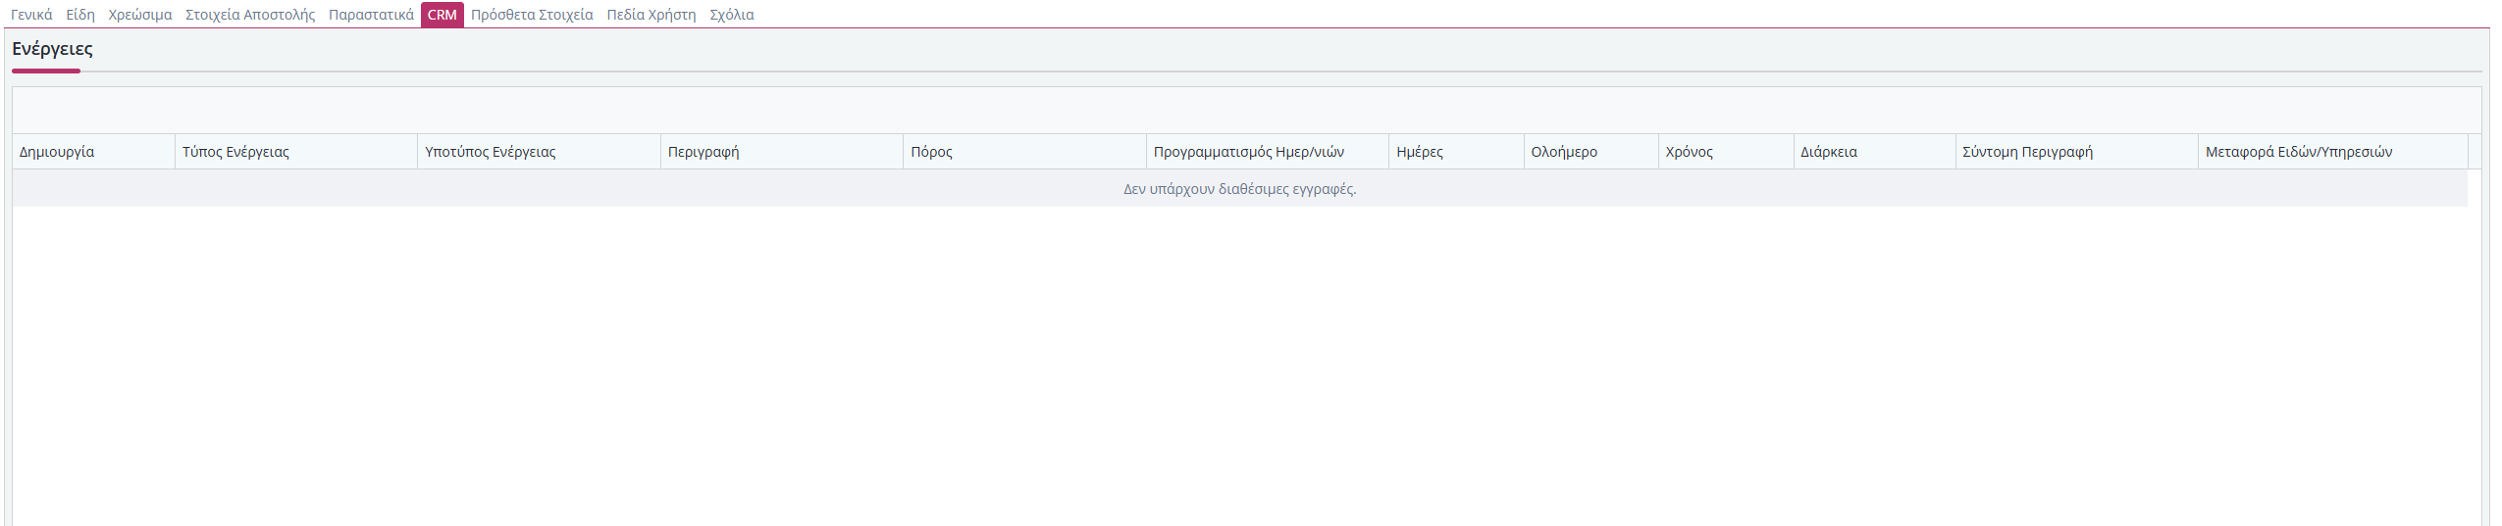This screenshot has height=526, width=2502.
Task: Open the Γενικά tab
Action: click(x=31, y=15)
